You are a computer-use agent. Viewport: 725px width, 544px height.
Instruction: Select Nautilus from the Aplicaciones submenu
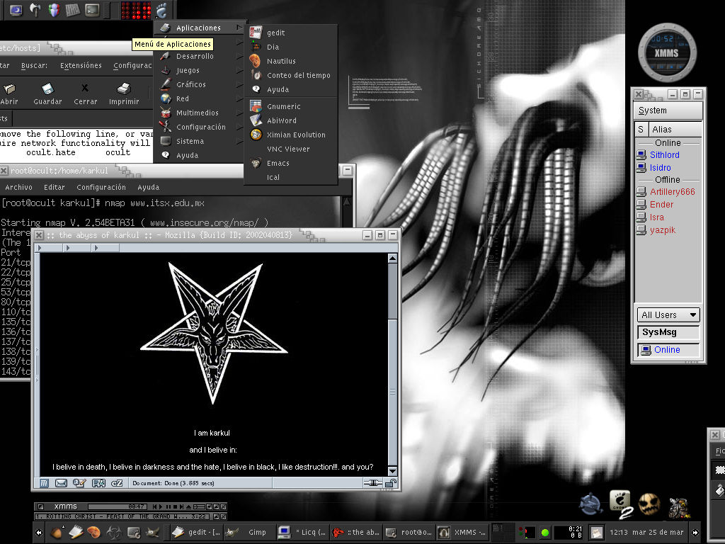tap(291, 61)
